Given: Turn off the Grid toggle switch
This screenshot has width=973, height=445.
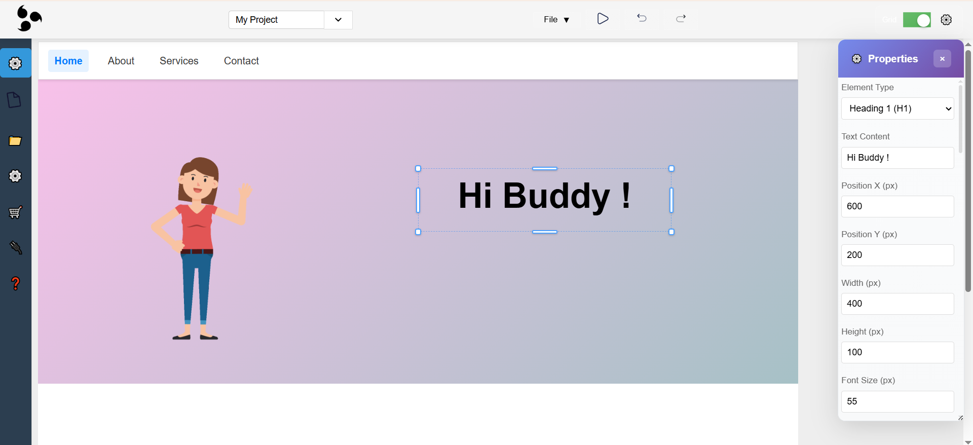Looking at the screenshot, I should pyautogui.click(x=916, y=20).
